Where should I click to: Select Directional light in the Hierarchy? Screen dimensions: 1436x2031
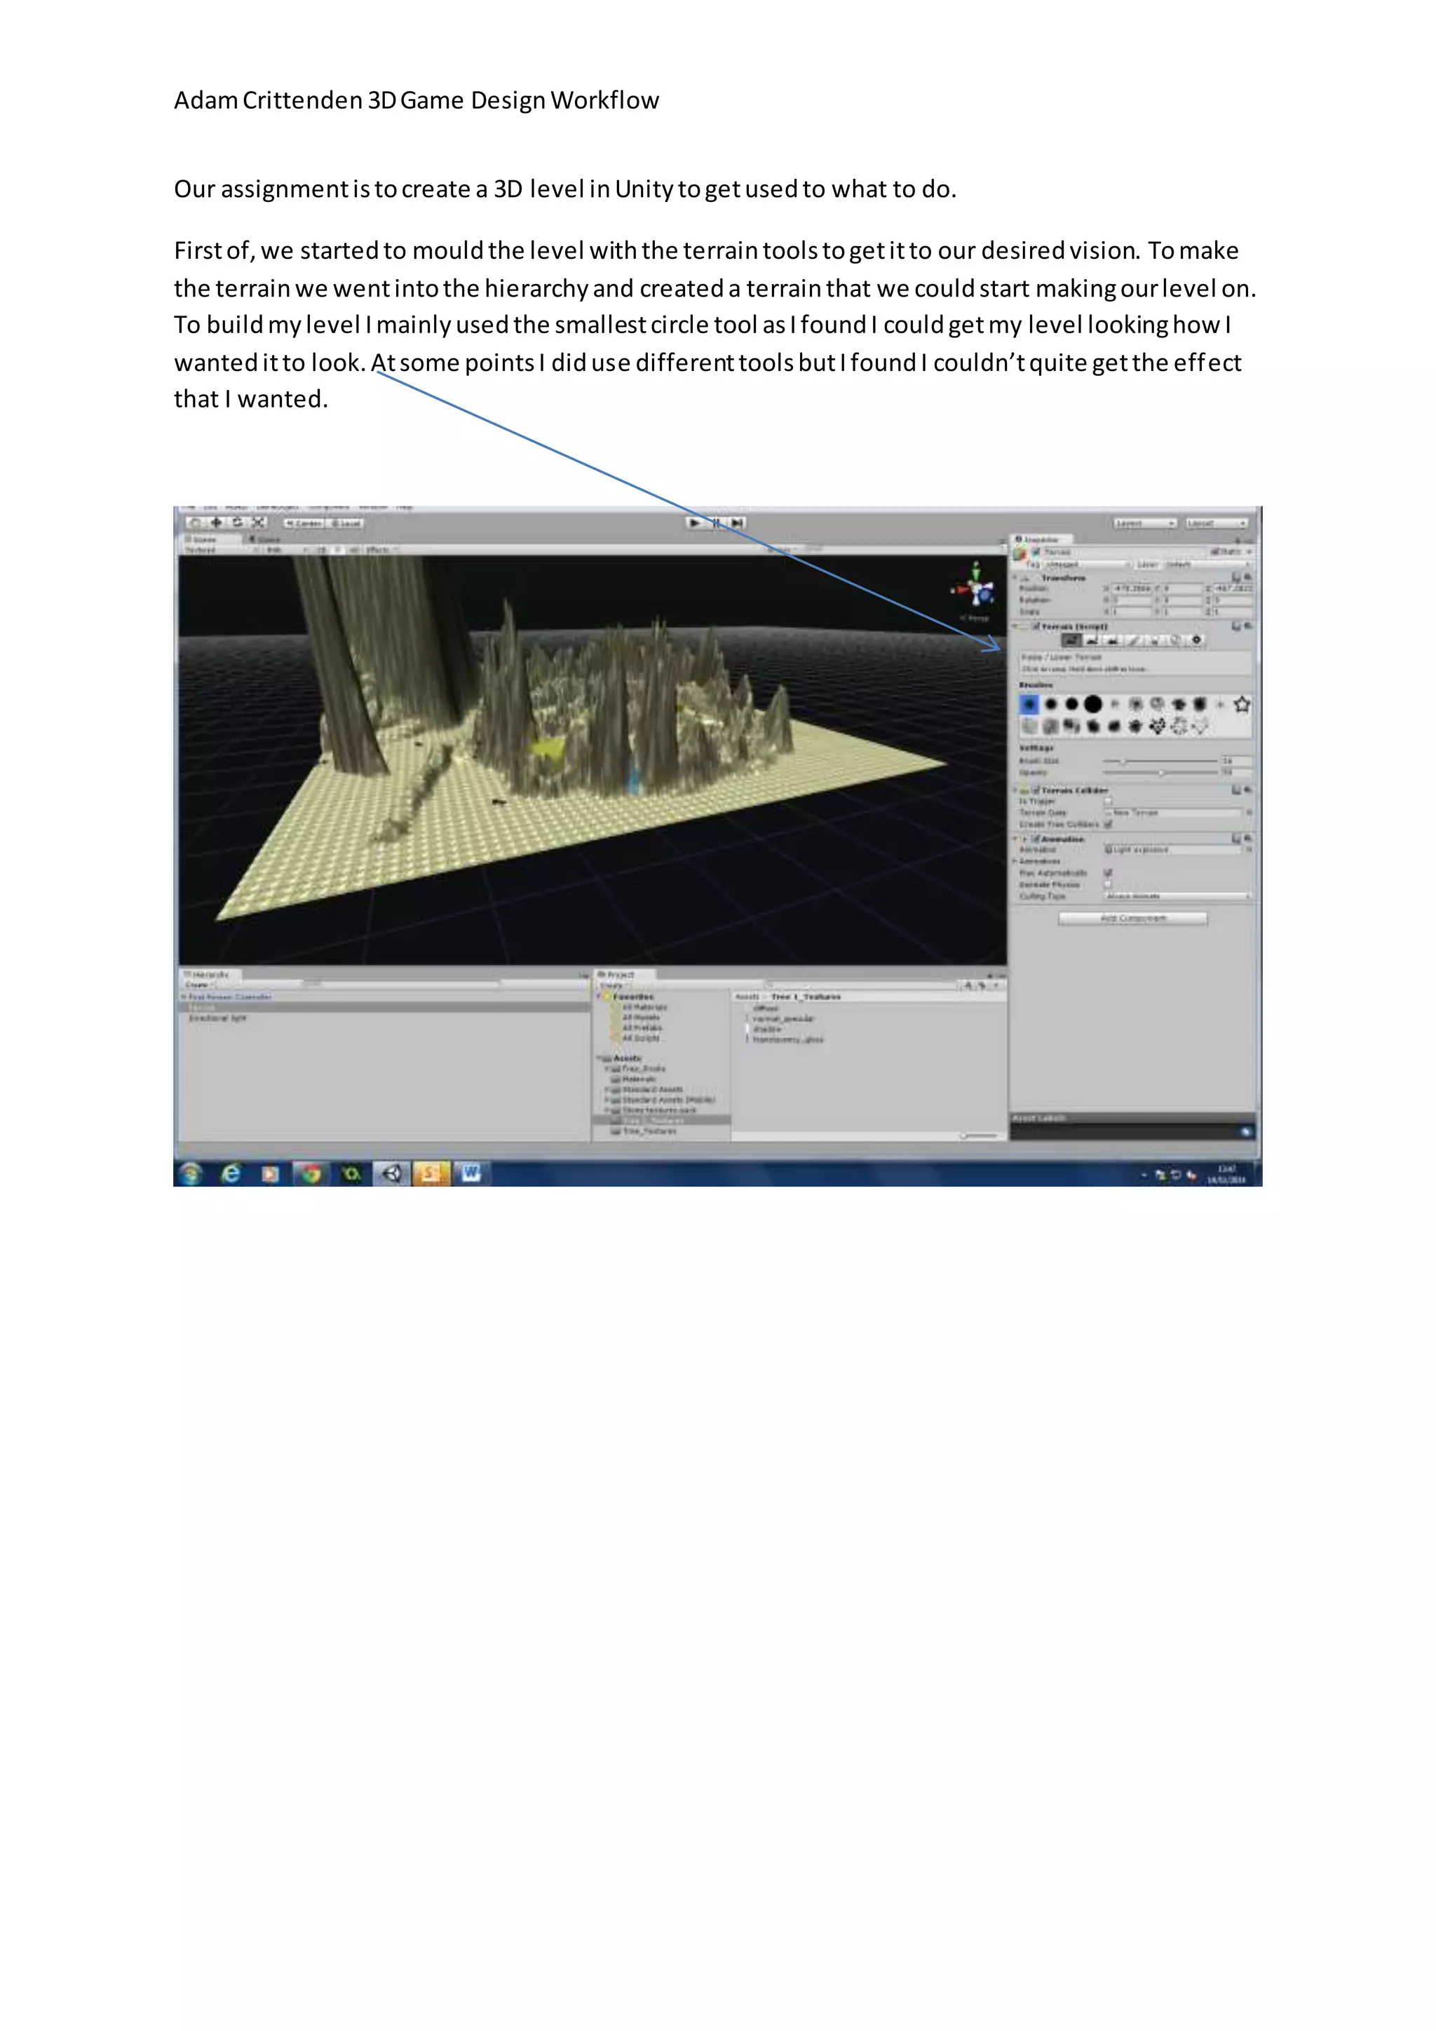click(x=217, y=1018)
